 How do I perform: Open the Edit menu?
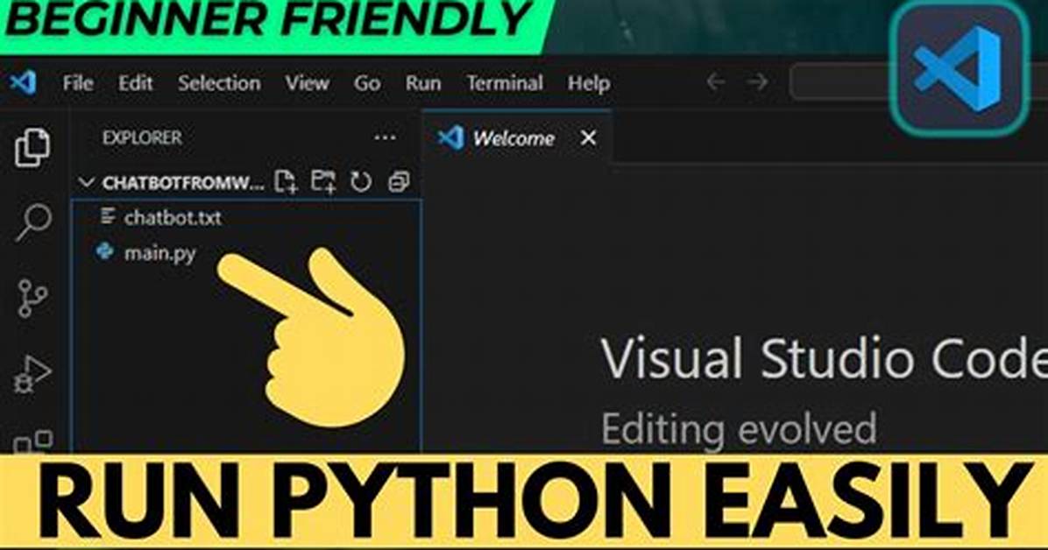136,83
